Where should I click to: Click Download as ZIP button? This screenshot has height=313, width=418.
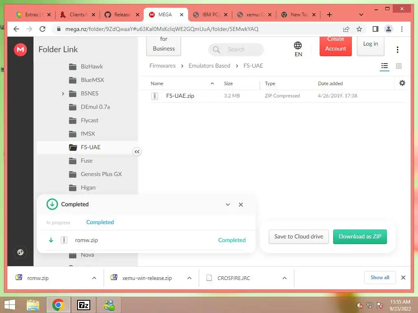tap(360, 236)
